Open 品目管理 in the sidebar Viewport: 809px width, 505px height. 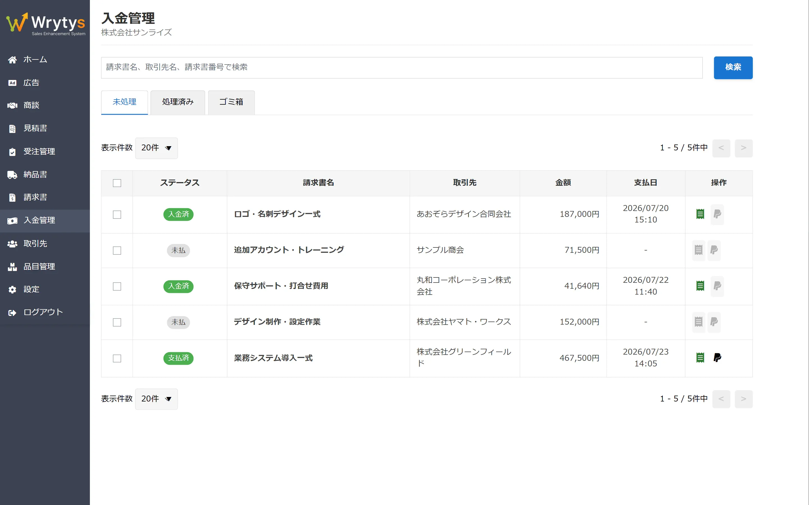(x=45, y=267)
